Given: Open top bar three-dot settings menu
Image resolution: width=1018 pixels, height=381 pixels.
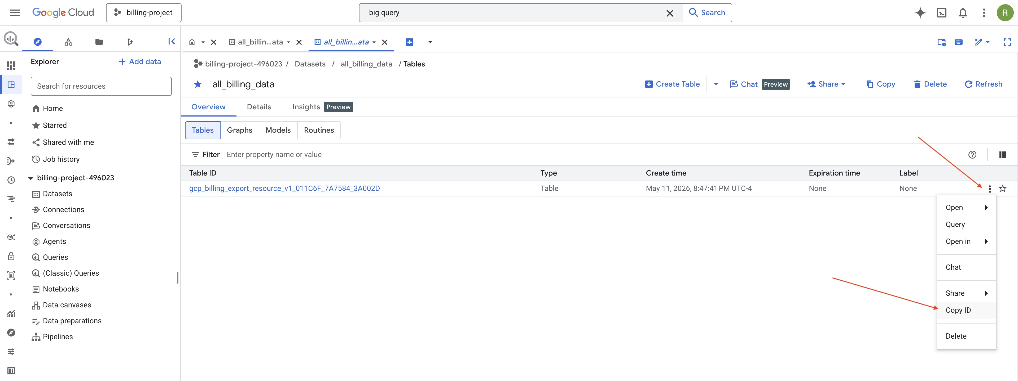Looking at the screenshot, I should pyautogui.click(x=984, y=13).
